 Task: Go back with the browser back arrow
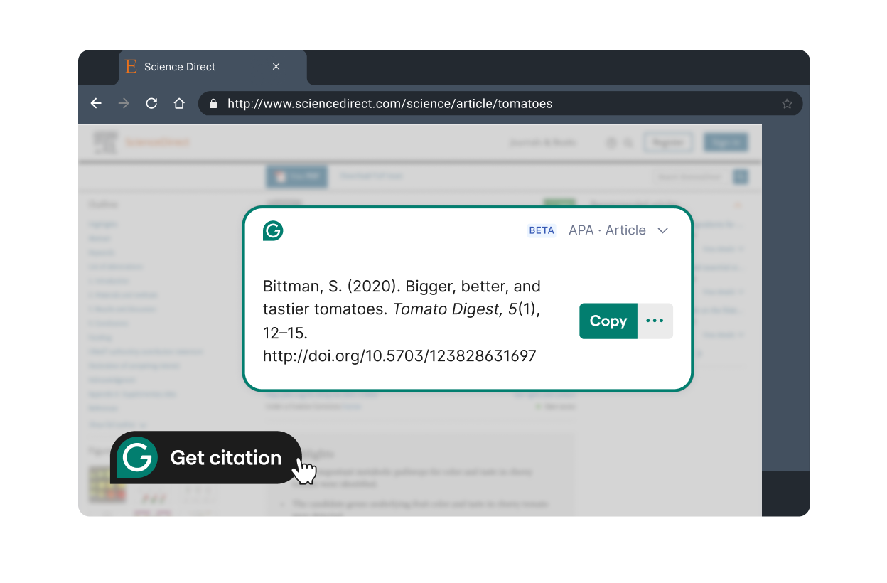96,104
